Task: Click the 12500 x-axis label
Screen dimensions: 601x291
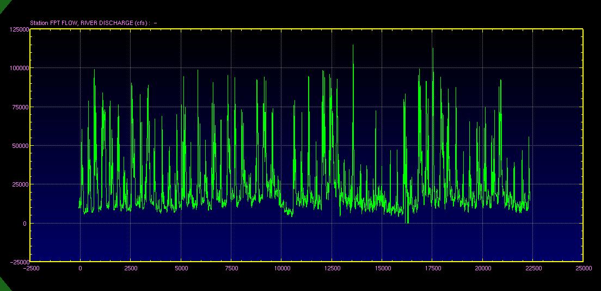Action: (332, 268)
